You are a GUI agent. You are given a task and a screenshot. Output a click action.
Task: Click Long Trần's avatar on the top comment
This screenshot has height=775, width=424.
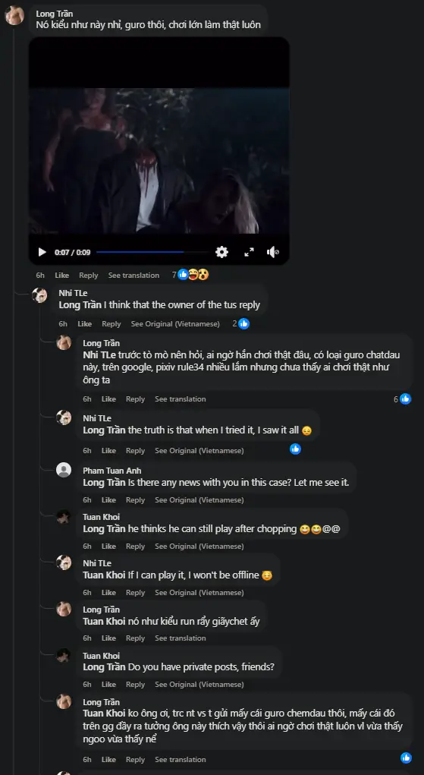pyautogui.click(x=14, y=15)
